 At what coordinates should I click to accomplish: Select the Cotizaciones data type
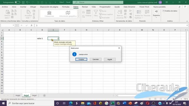(49, 14)
